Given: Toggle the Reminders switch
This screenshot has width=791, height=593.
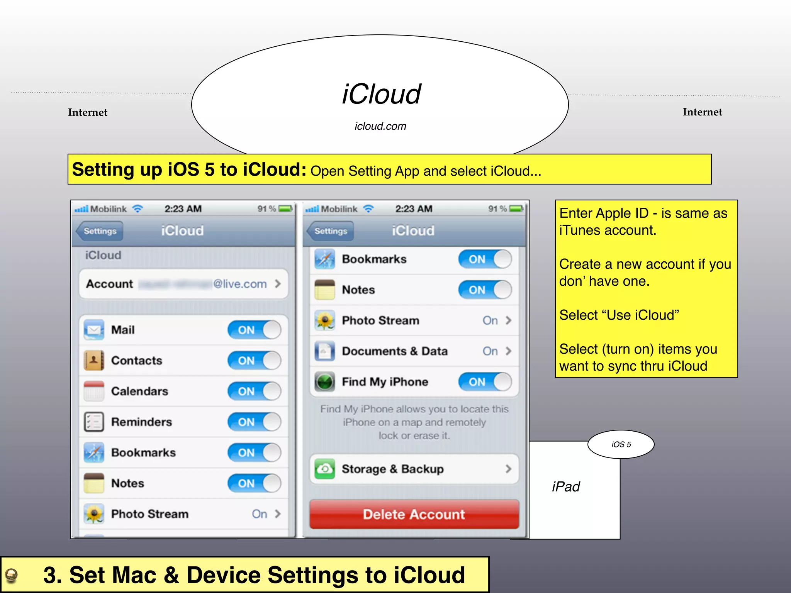Looking at the screenshot, I should pyautogui.click(x=254, y=422).
